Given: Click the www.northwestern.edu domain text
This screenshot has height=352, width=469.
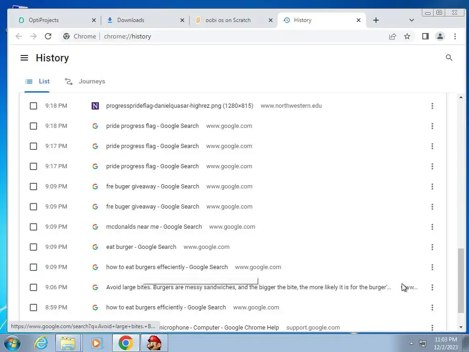Looking at the screenshot, I should (291, 106).
